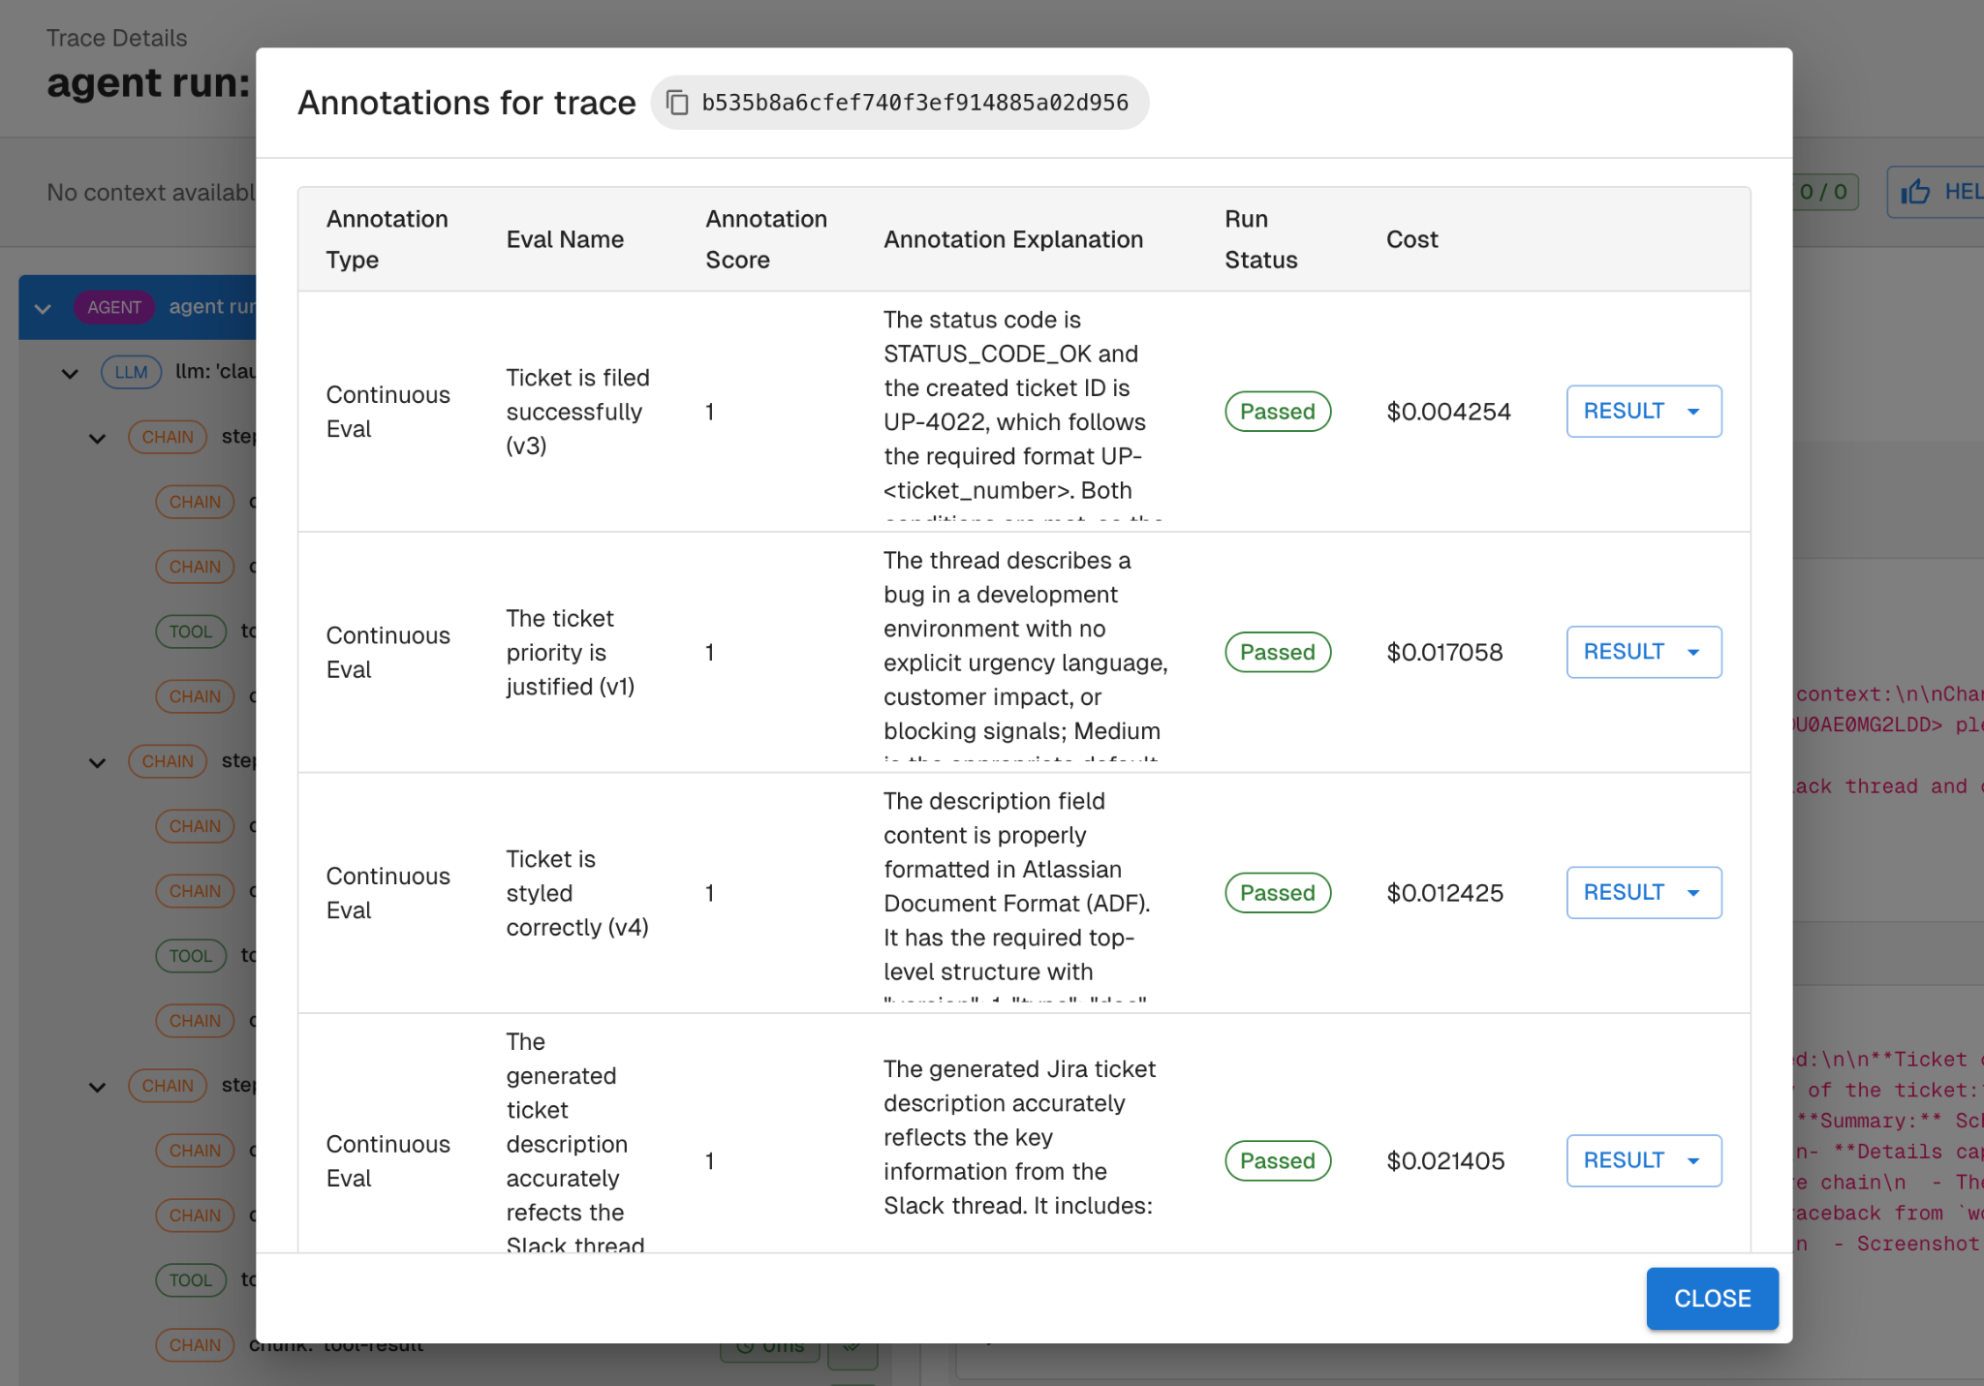Image resolution: width=1984 pixels, height=1386 pixels.
Task: Copy the trace ID with clipboard icon
Action: click(x=677, y=103)
